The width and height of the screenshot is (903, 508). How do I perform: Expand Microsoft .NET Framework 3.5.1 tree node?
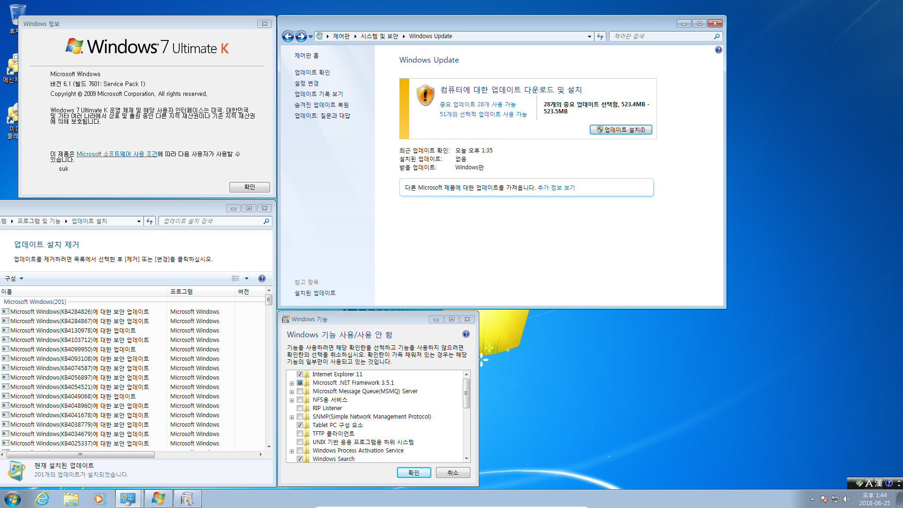click(x=292, y=383)
